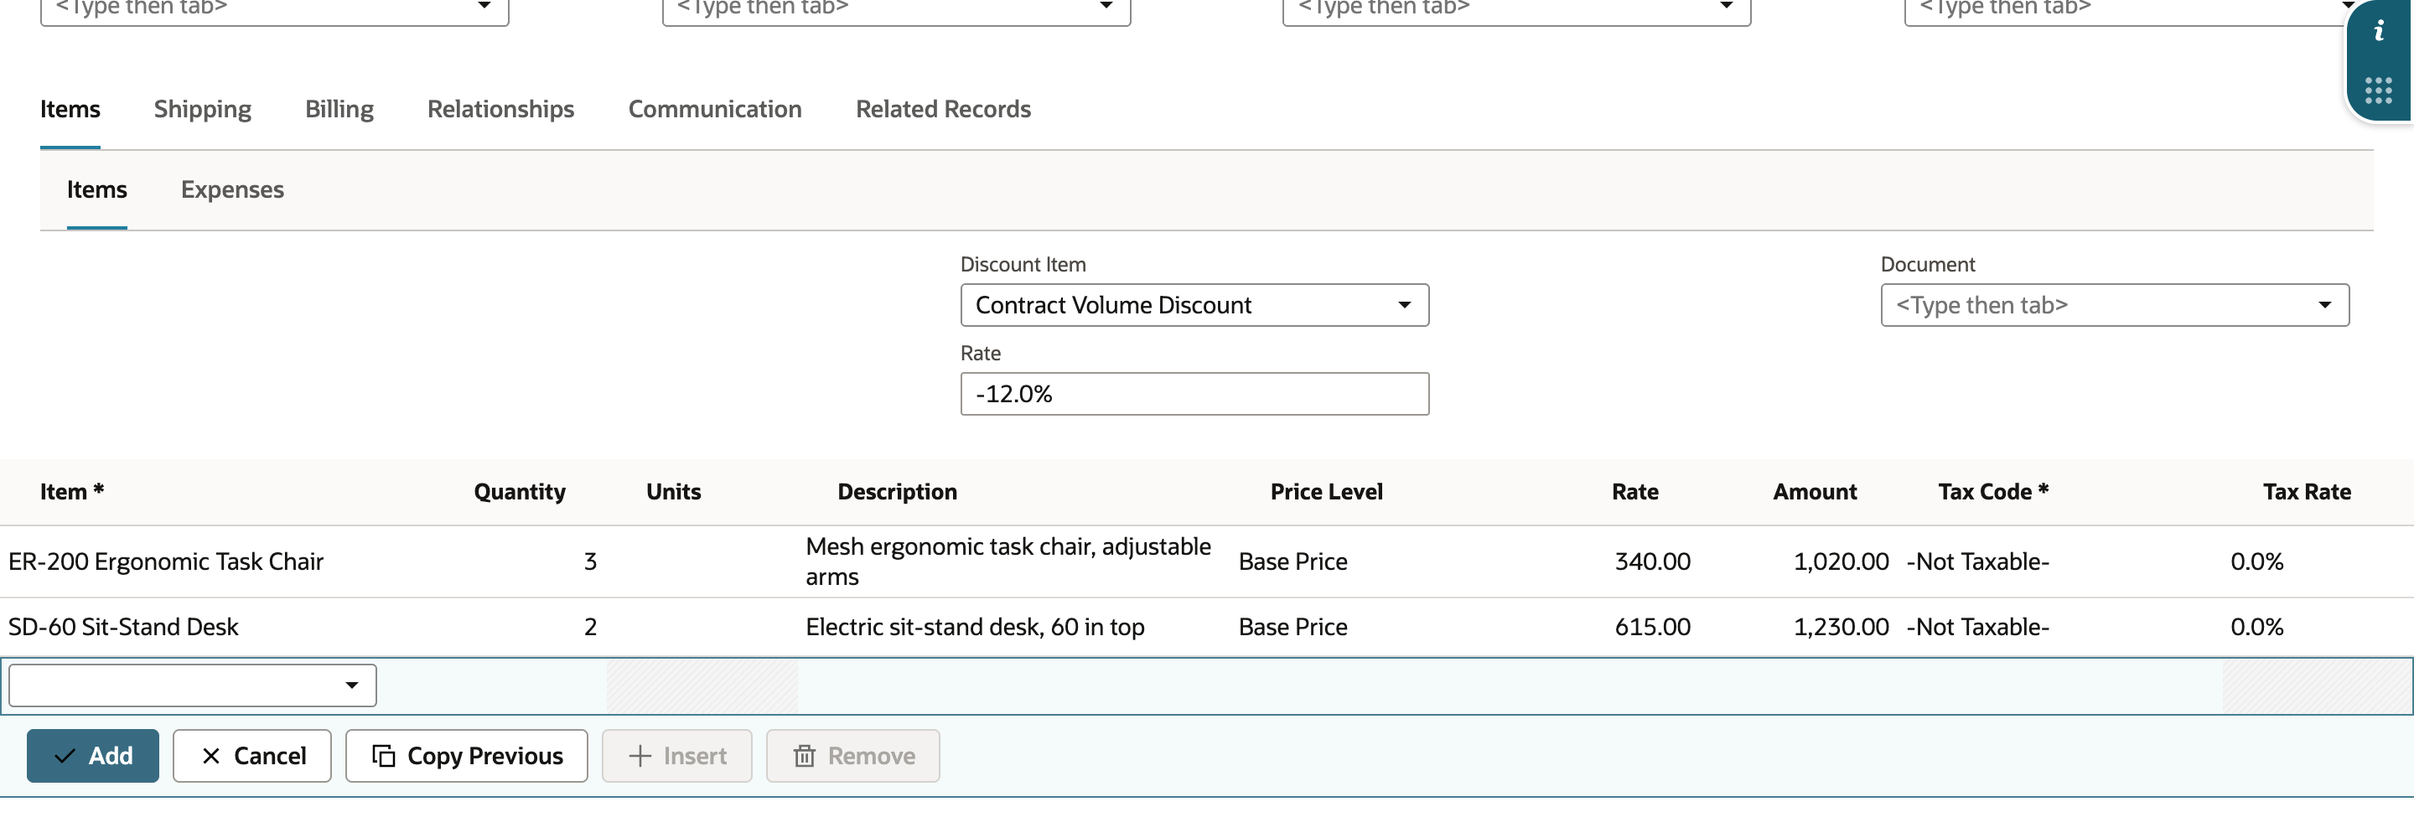Switch to the Expenses subtab
Screen dimensions: 2414x838
pos(232,189)
